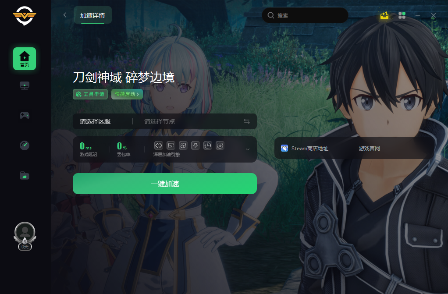Toggle the circled down-arrow engine icon
The width and height of the screenshot is (448, 294).
pos(220,145)
